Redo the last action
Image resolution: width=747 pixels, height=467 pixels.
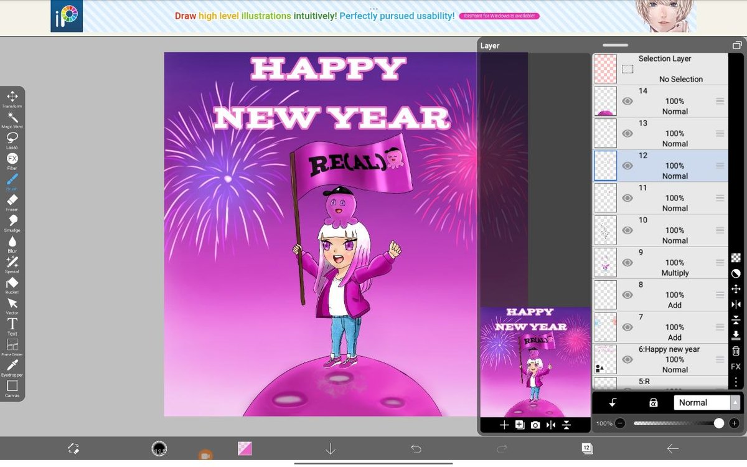502,448
